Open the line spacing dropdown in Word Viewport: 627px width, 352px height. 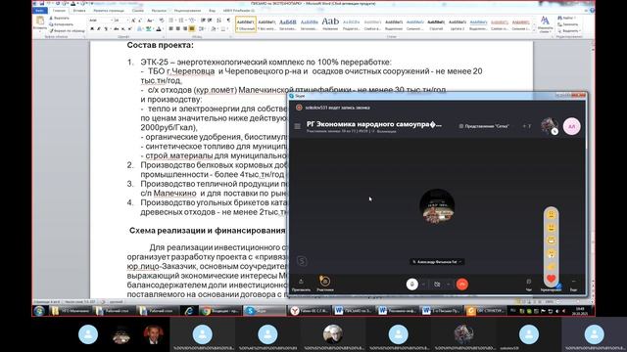tap(202, 28)
